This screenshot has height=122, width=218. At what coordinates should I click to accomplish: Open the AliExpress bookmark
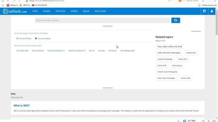(13, 5)
